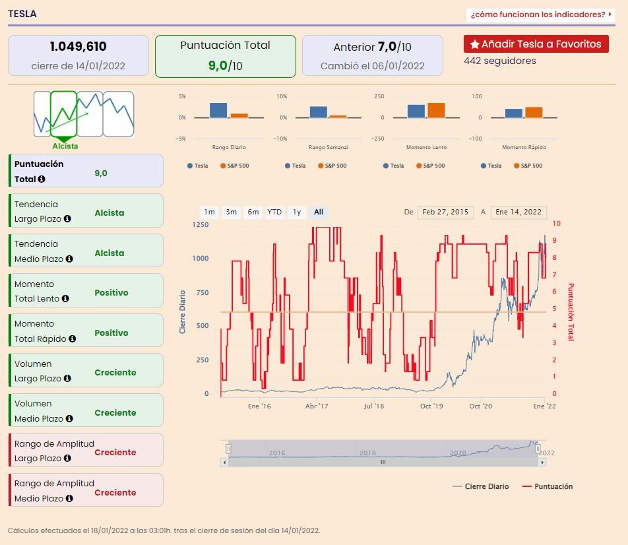Click info icon for Tendencia Largo Plazo
The image size is (628, 545).
pyautogui.click(x=67, y=219)
